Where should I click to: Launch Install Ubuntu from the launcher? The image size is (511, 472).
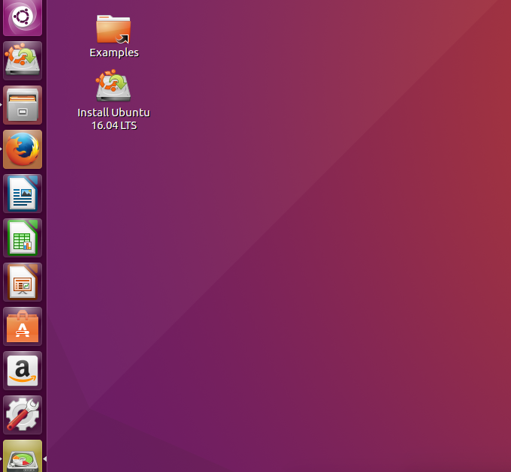click(x=23, y=61)
